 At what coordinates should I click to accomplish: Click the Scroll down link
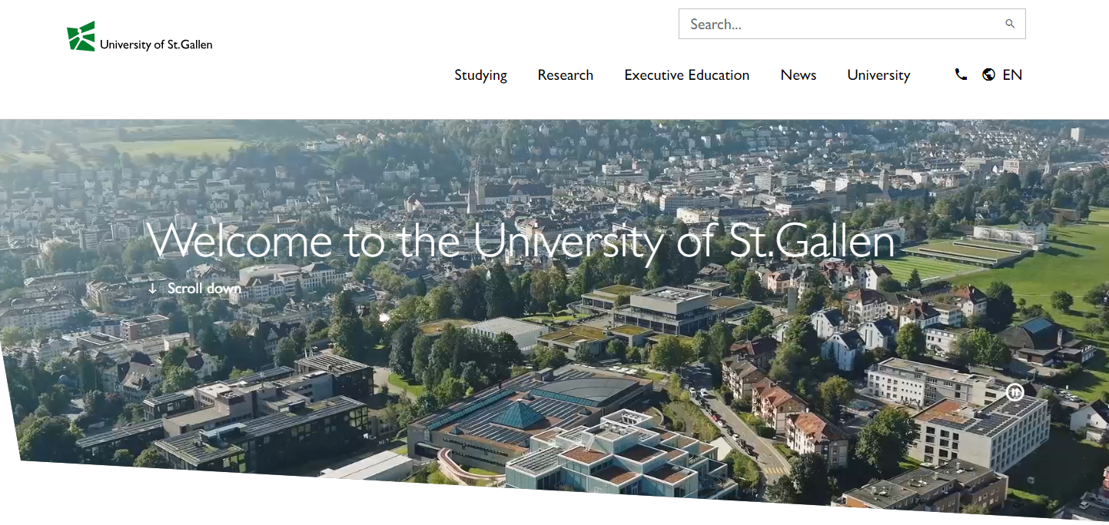pyautogui.click(x=204, y=289)
